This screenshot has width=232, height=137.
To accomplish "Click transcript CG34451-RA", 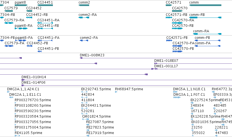I will (x=45, y=23).
